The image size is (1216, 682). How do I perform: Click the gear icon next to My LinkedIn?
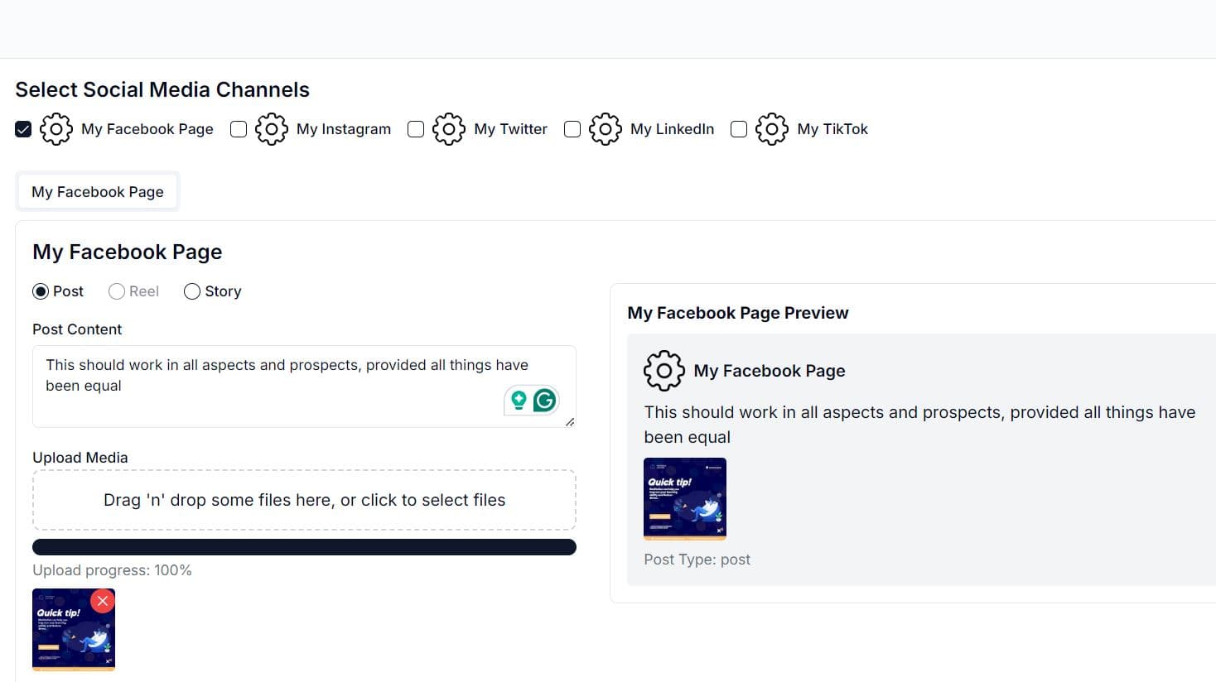tap(606, 129)
